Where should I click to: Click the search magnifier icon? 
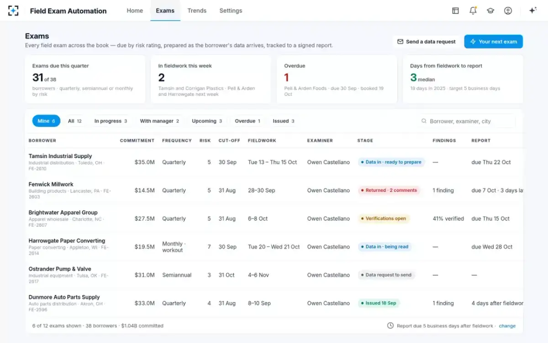424,121
